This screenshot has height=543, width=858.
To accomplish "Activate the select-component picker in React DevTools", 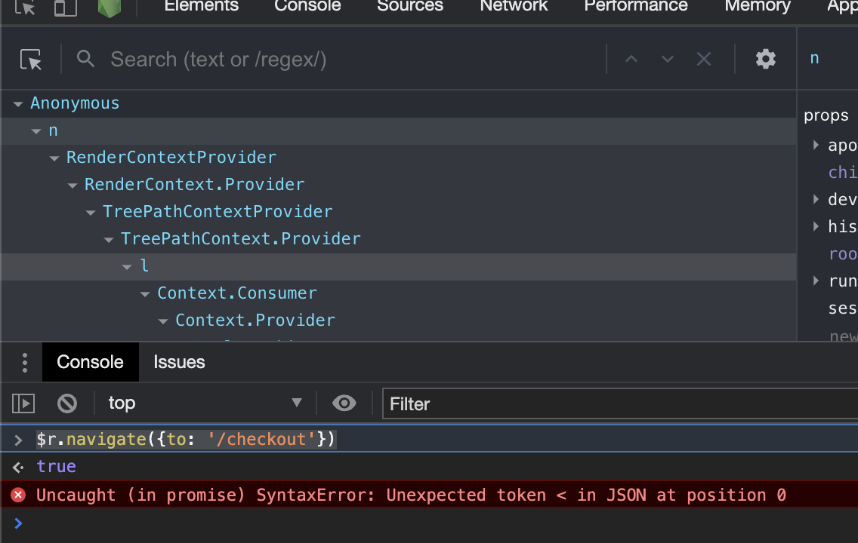I will coord(31,60).
